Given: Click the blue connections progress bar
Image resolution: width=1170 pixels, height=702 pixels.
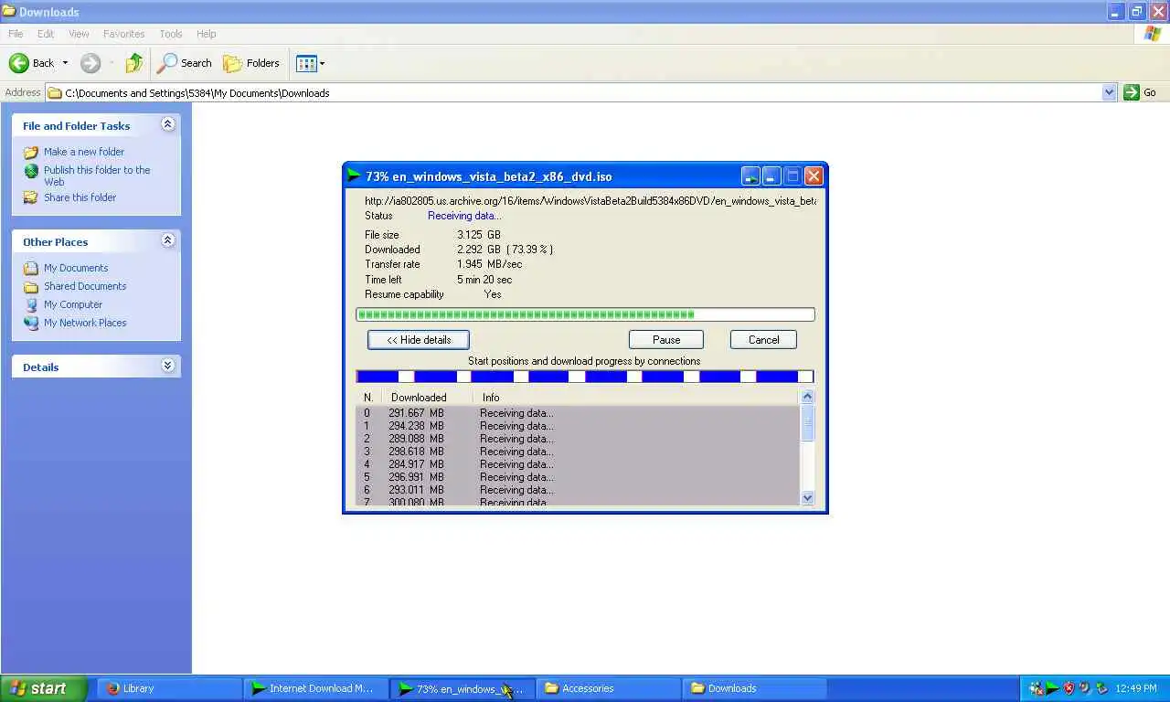Looking at the screenshot, I should coord(585,377).
